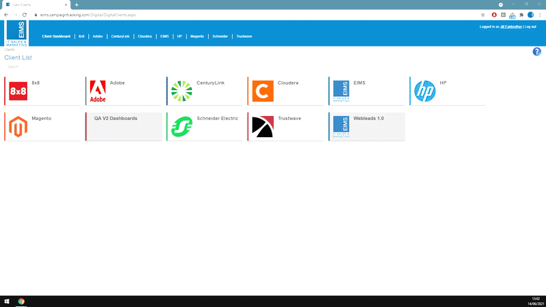Open the Jill Fairbrother user link

pos(511,27)
